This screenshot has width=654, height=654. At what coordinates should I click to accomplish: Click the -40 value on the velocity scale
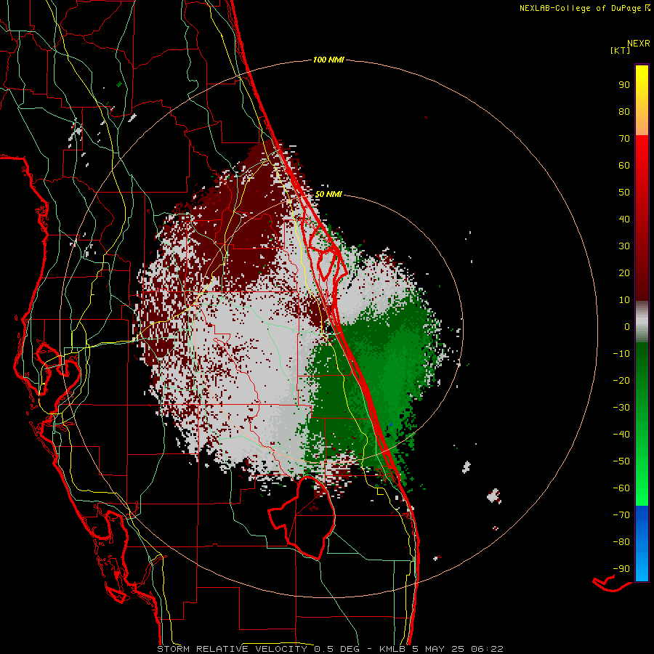coord(621,435)
